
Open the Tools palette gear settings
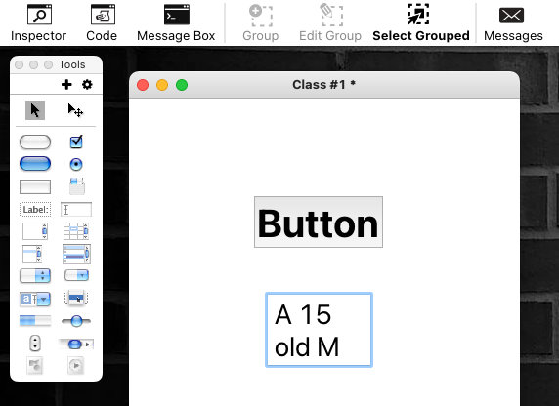tap(87, 84)
